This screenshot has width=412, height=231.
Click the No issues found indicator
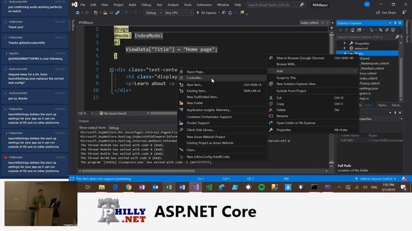coord(113,114)
